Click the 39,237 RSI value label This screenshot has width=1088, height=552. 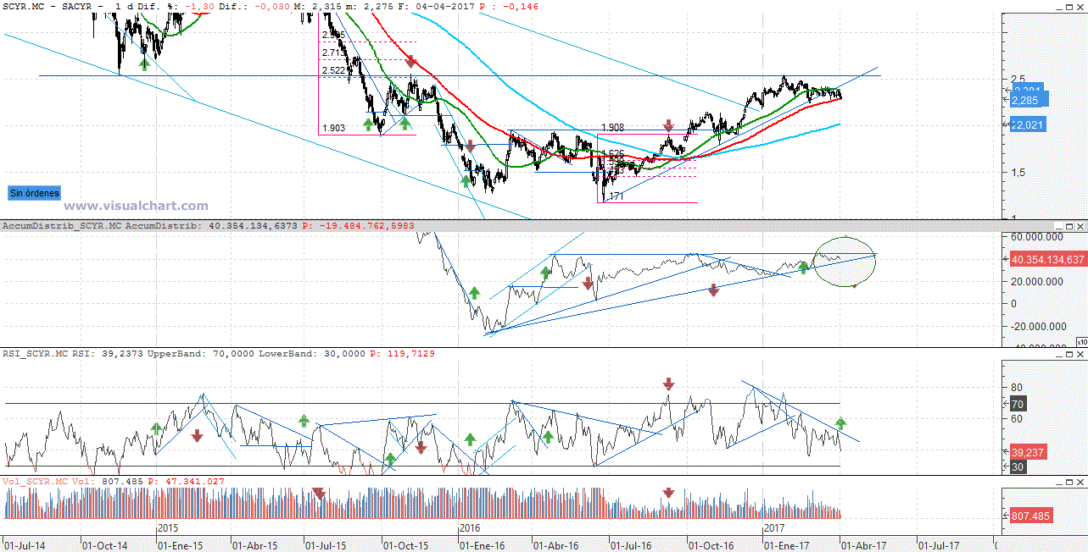[x=1029, y=452]
